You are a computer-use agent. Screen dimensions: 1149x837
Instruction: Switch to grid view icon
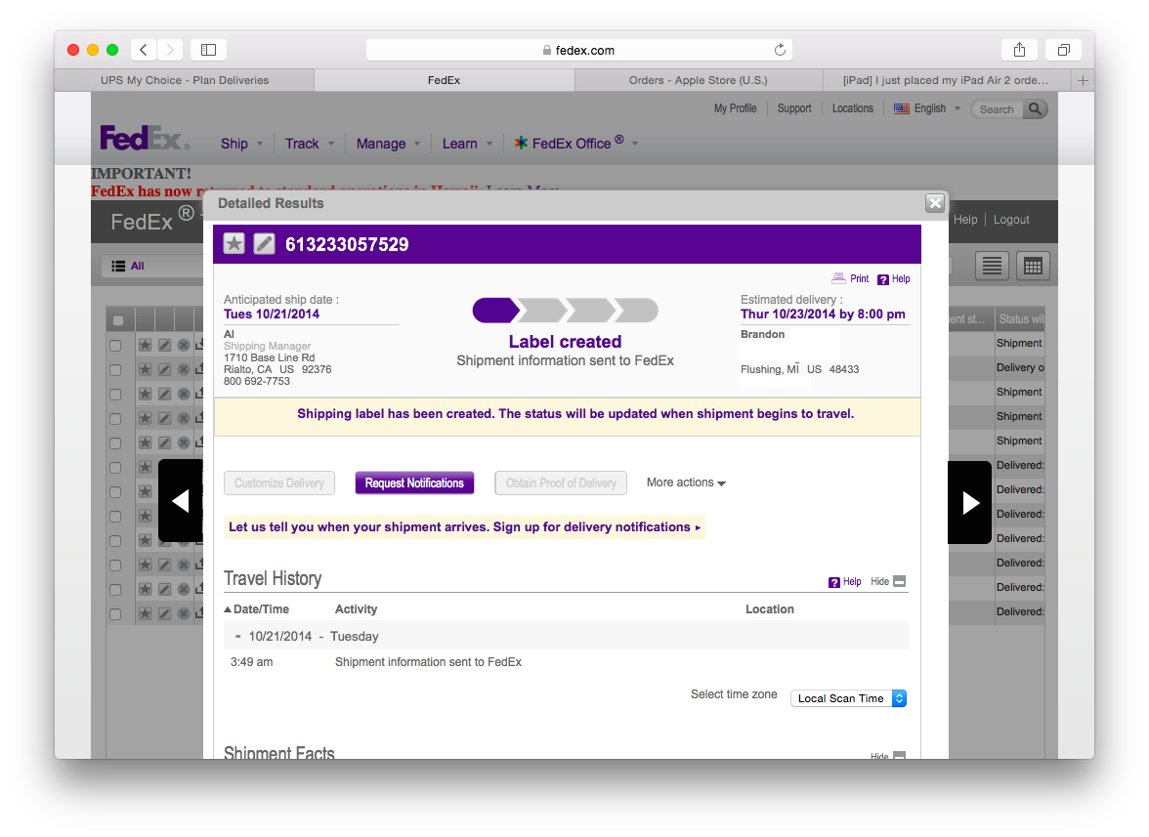[1033, 266]
